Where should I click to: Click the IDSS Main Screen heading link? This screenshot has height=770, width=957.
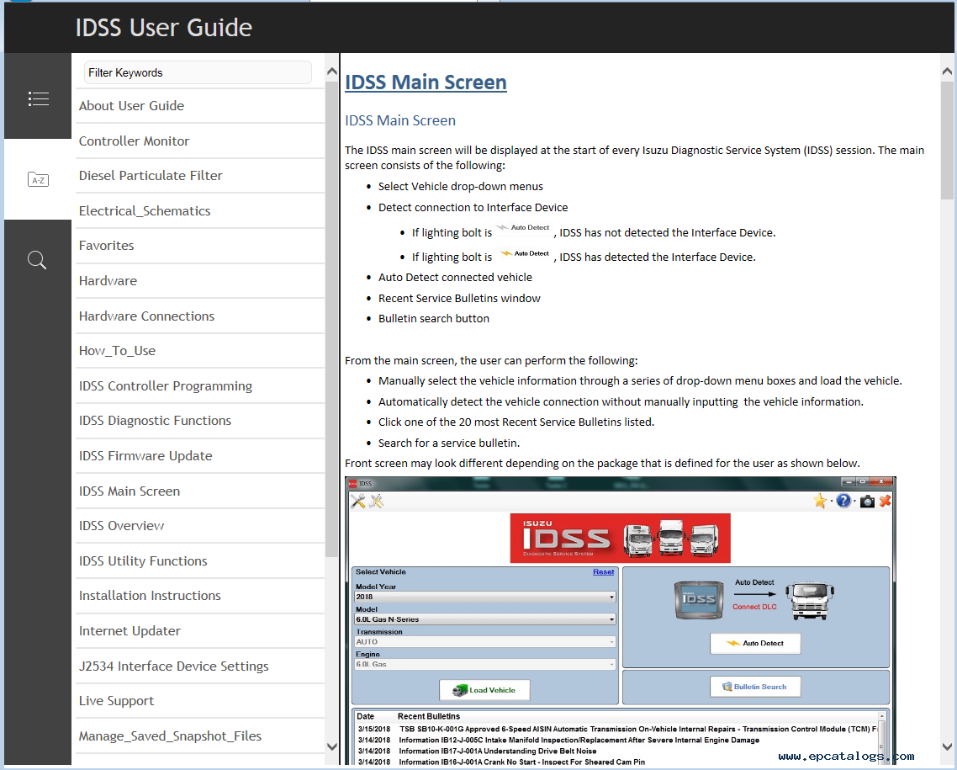426,82
